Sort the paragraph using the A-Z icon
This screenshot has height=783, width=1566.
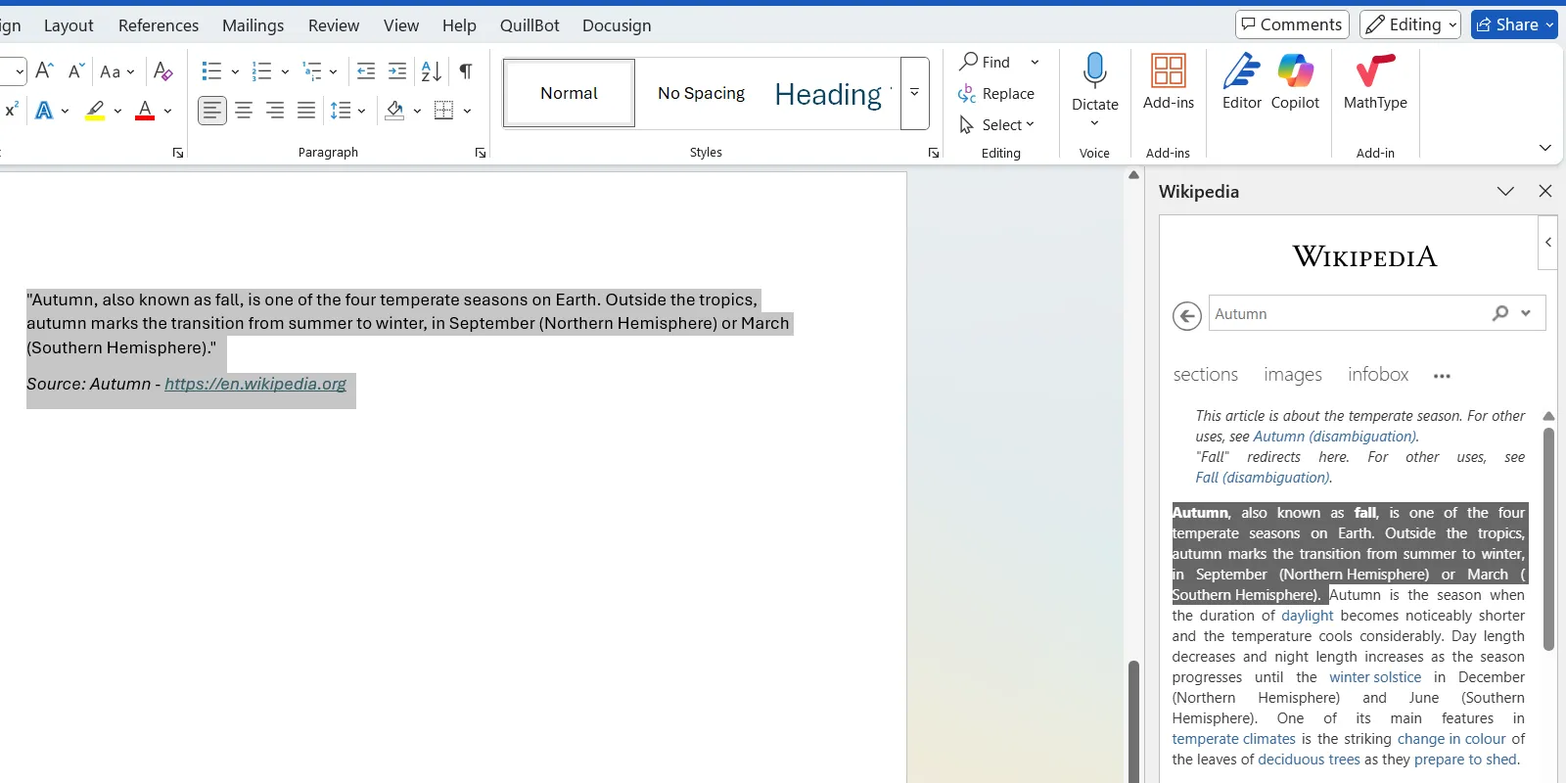[x=431, y=71]
